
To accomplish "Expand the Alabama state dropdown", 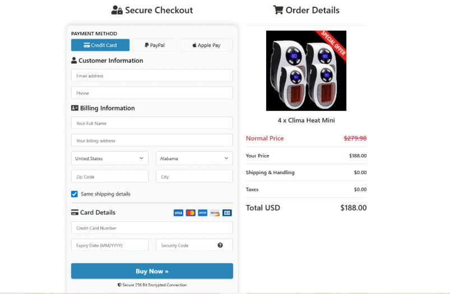I will (194, 158).
